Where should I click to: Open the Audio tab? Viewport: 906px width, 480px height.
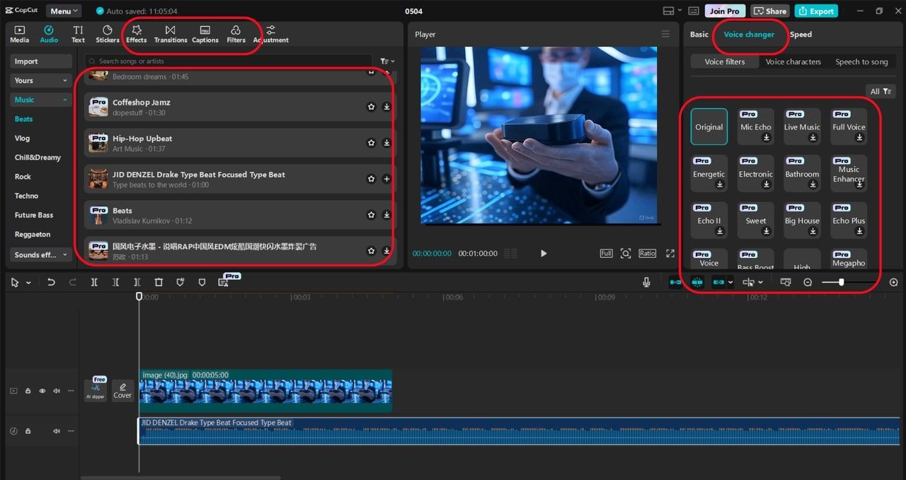tap(49, 34)
